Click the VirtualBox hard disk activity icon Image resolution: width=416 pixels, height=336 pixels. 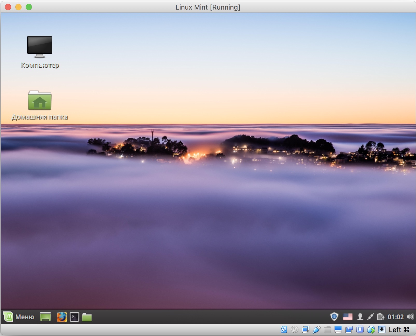click(284, 330)
